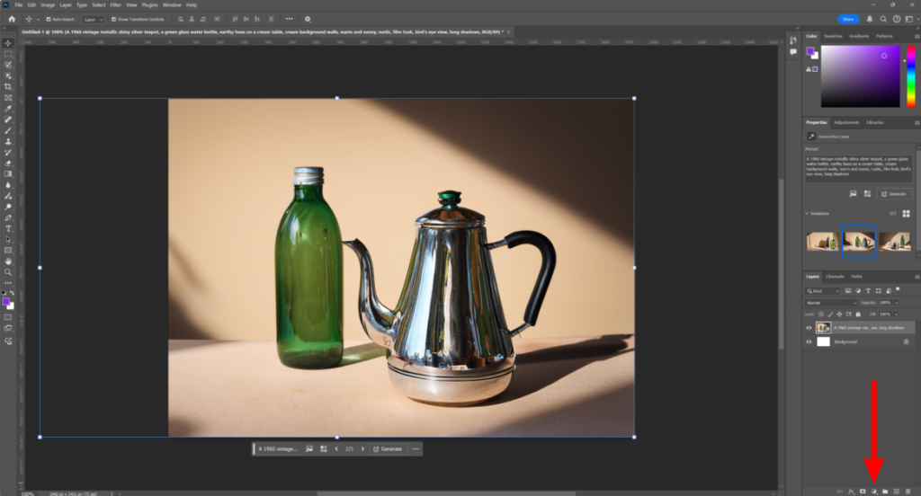Toggle layer filtering on/off switch
Image resolution: width=921 pixels, height=496 pixels.
899,290
